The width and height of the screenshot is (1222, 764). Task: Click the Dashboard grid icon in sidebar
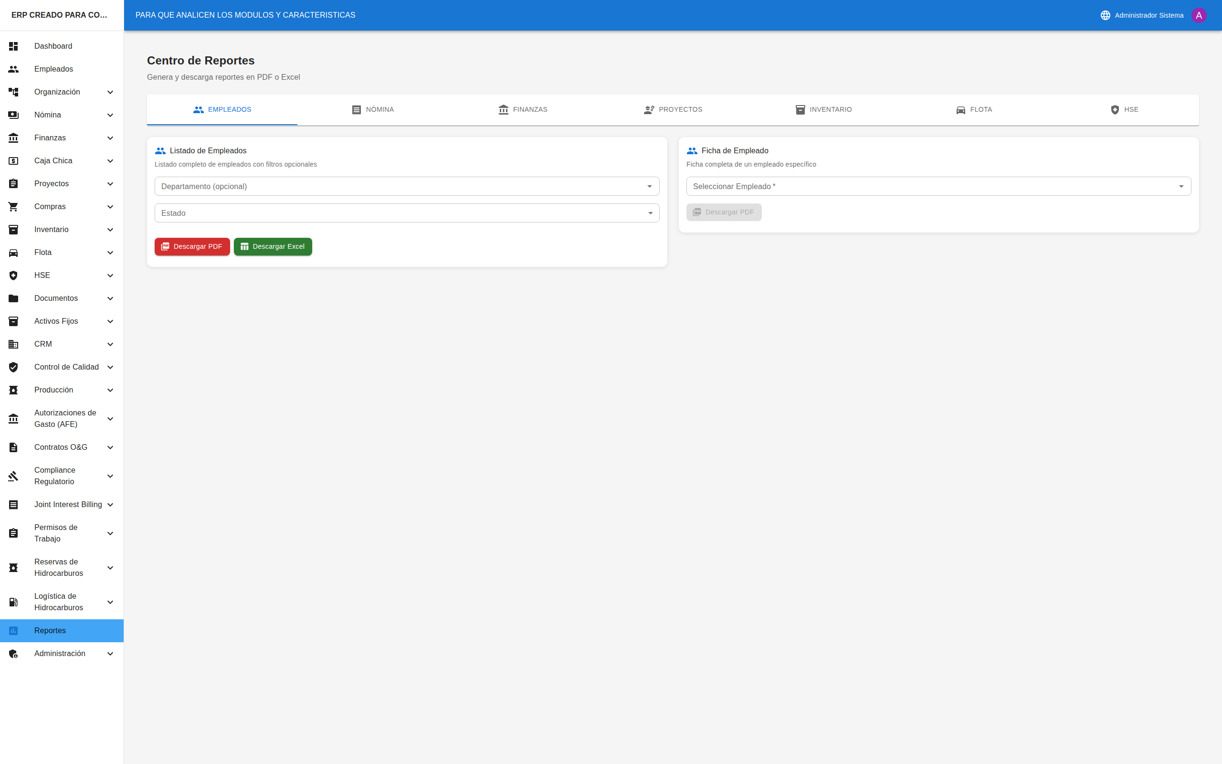pos(14,46)
